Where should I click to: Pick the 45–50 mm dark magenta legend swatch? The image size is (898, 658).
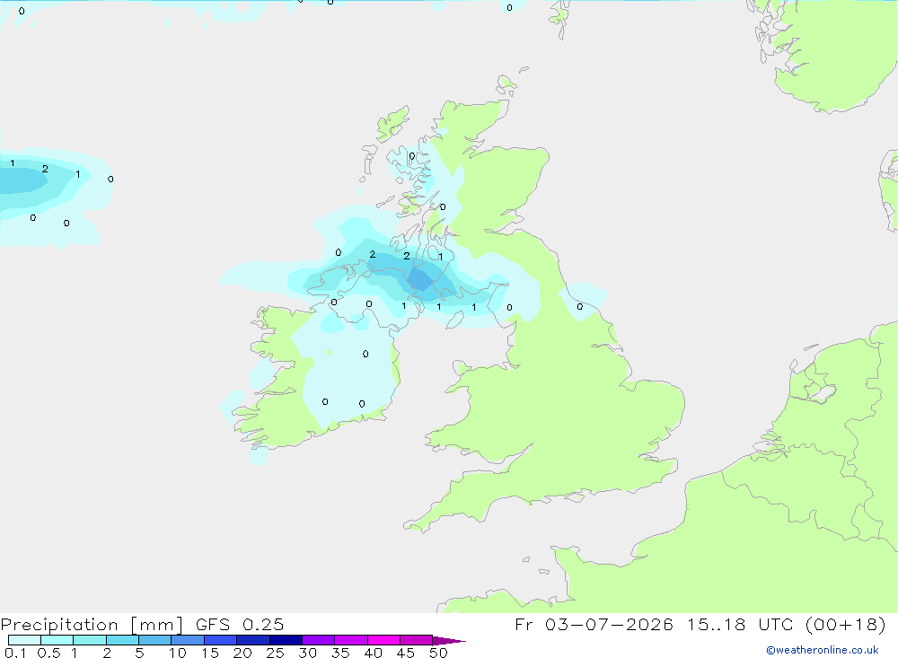(x=417, y=640)
